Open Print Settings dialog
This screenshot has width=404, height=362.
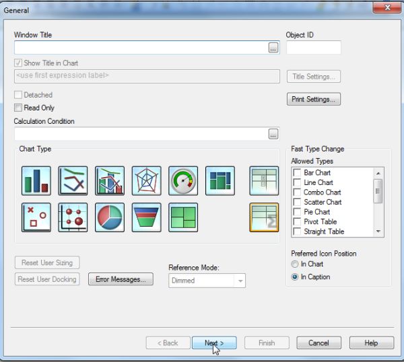[314, 99]
